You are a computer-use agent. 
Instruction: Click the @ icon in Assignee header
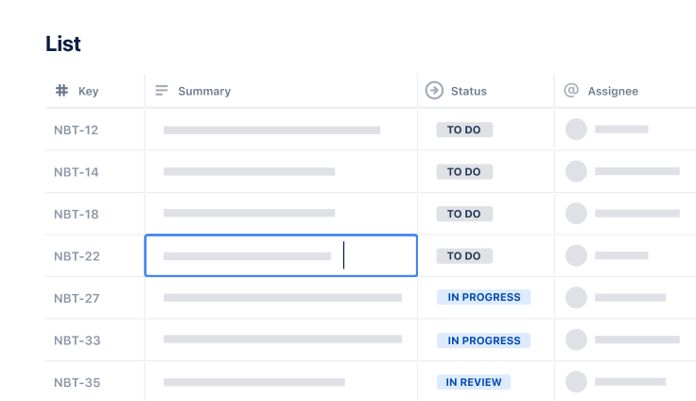click(571, 91)
